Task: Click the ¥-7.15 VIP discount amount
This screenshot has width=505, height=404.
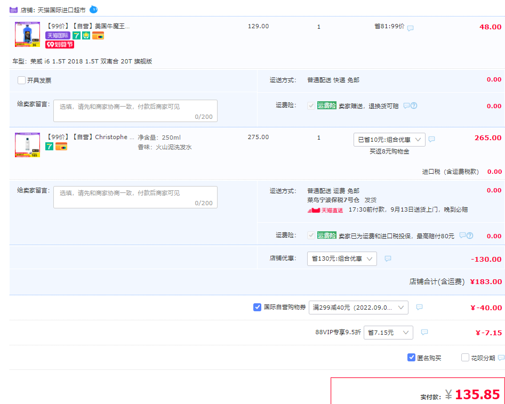Action: pos(488,333)
